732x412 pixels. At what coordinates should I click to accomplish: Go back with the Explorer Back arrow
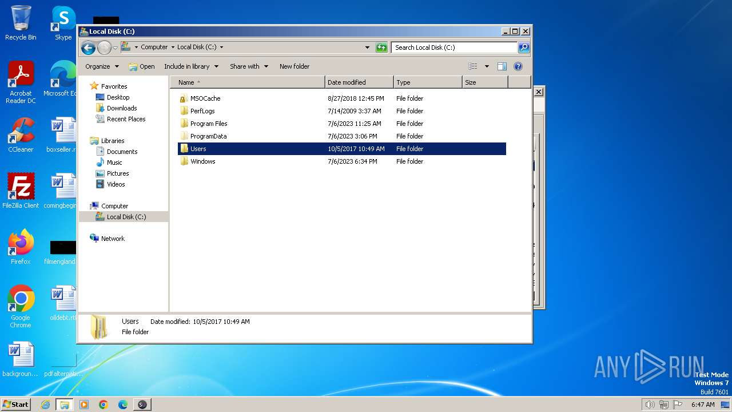88,47
